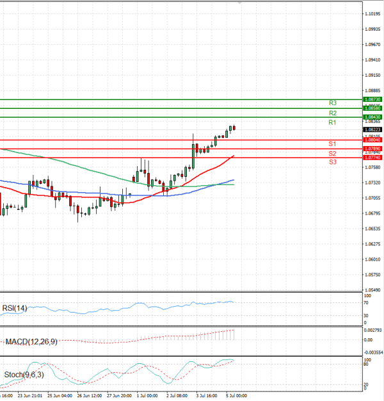Select the 1.08430 green price tag
384x401 pixels.
point(373,117)
